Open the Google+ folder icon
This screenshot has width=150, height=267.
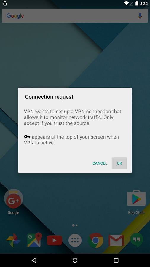tap(13, 198)
